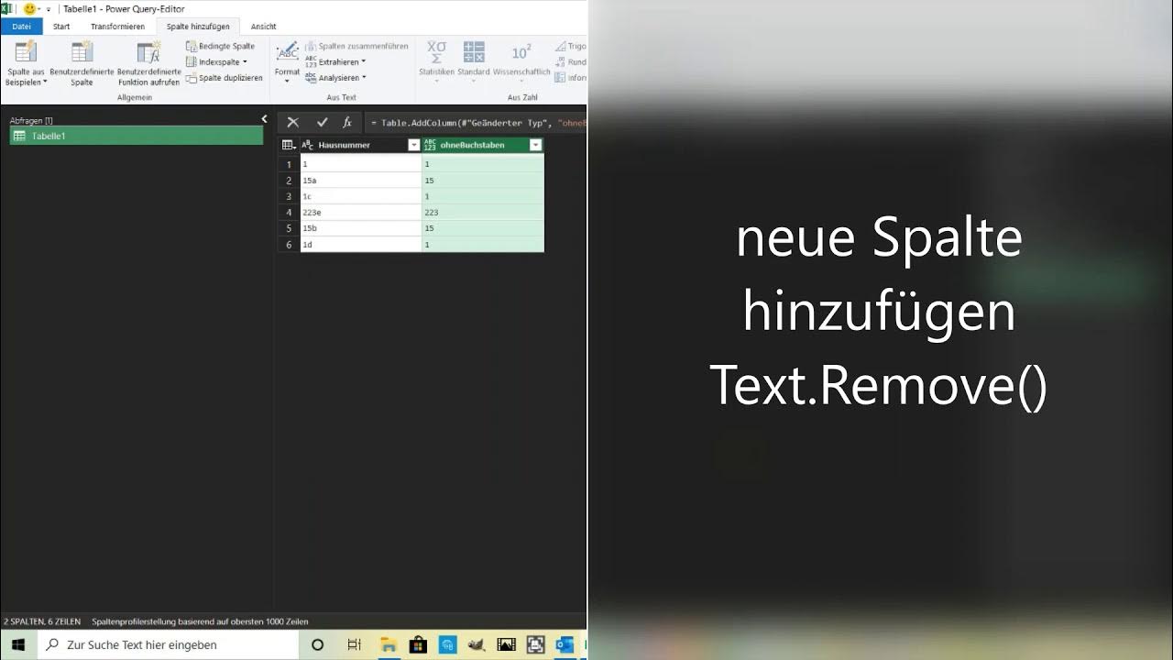Screen dimensions: 1173x660
Task: Open the Analysieren dropdown
Action: [335, 78]
